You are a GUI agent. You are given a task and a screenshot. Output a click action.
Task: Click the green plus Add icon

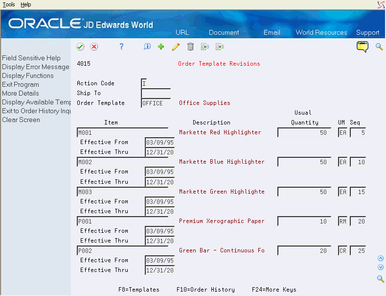(161, 47)
